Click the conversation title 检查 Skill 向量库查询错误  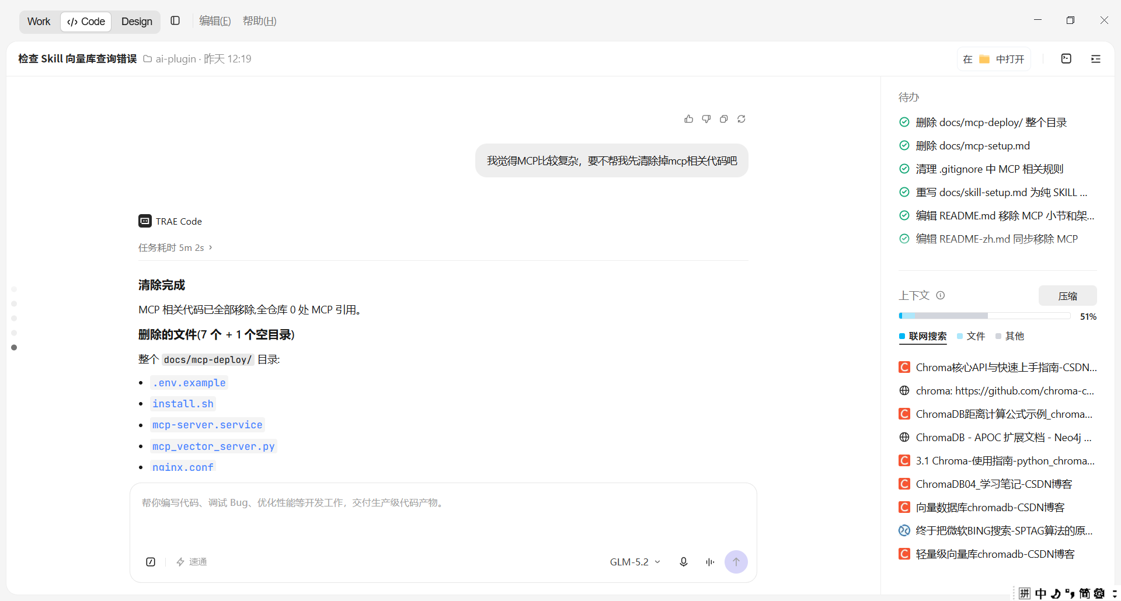77,59
